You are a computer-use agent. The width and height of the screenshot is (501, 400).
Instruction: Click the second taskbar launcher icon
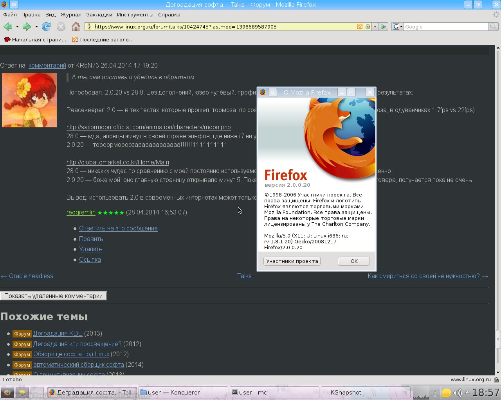coord(22,393)
